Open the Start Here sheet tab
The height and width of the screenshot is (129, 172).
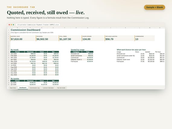[x=13, y=88]
